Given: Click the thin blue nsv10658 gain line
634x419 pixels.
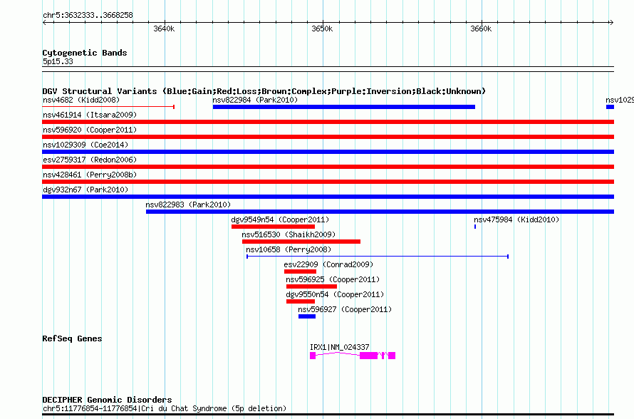Looking at the screenshot, I should (378, 257).
